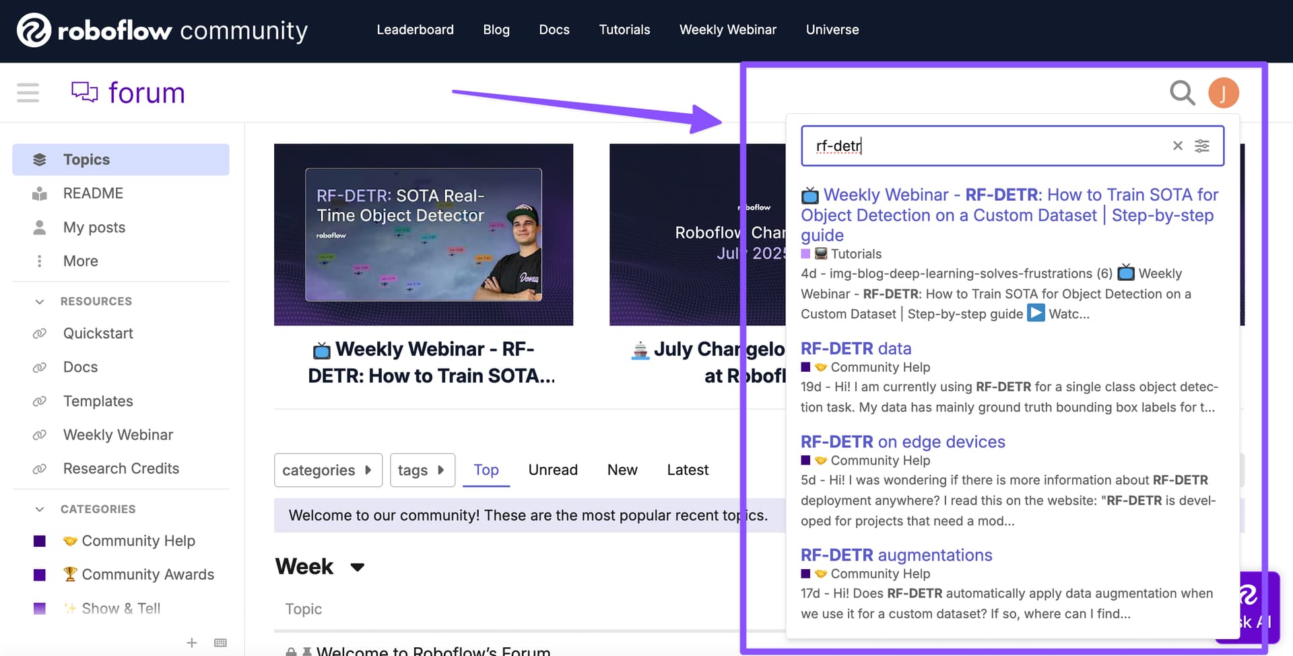Click the Community Help purple color square
The image size is (1293, 656).
(x=40, y=541)
